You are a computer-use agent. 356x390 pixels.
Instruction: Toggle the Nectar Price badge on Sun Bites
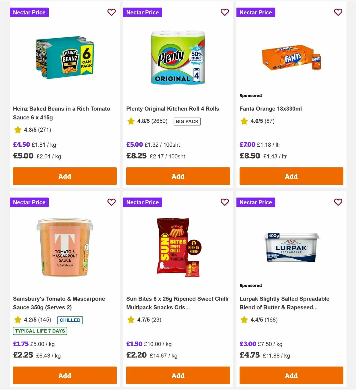[x=143, y=202]
